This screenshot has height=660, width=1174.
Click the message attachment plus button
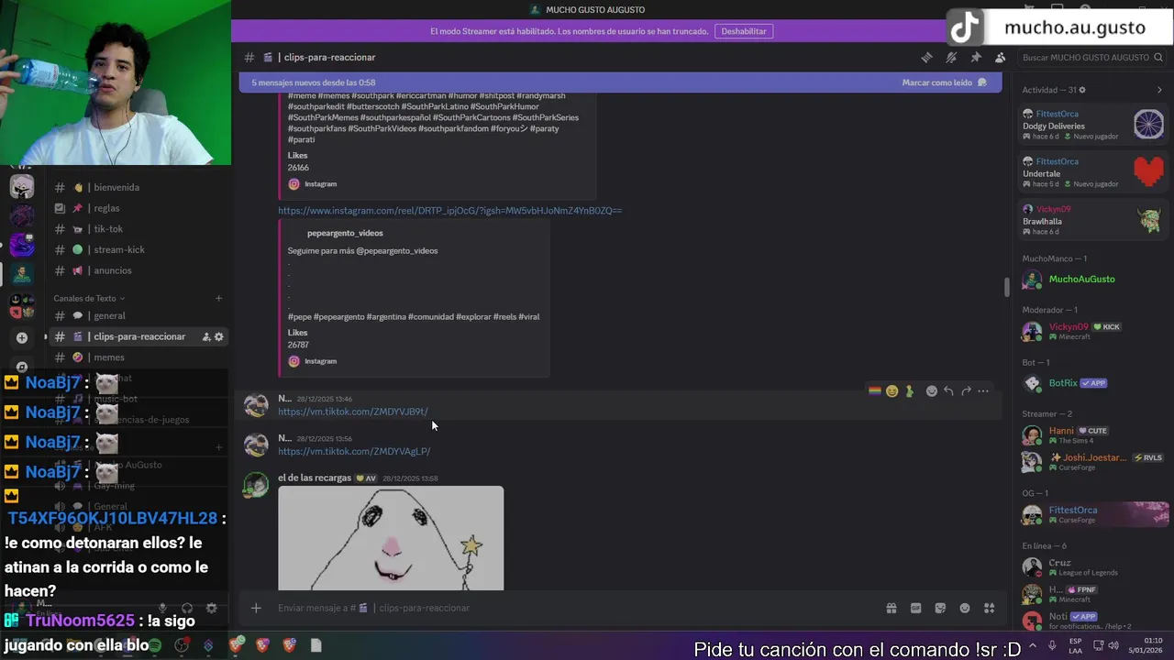[x=256, y=608]
